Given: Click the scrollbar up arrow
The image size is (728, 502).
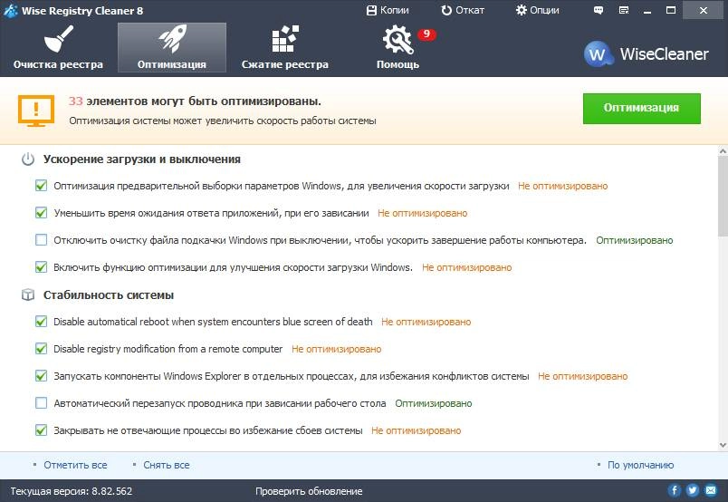Looking at the screenshot, I should tap(723, 150).
